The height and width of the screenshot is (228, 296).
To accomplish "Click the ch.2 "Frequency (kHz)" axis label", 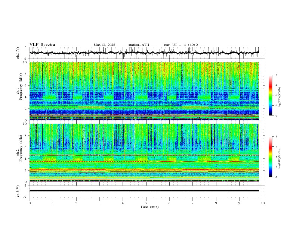I will 21,148.
